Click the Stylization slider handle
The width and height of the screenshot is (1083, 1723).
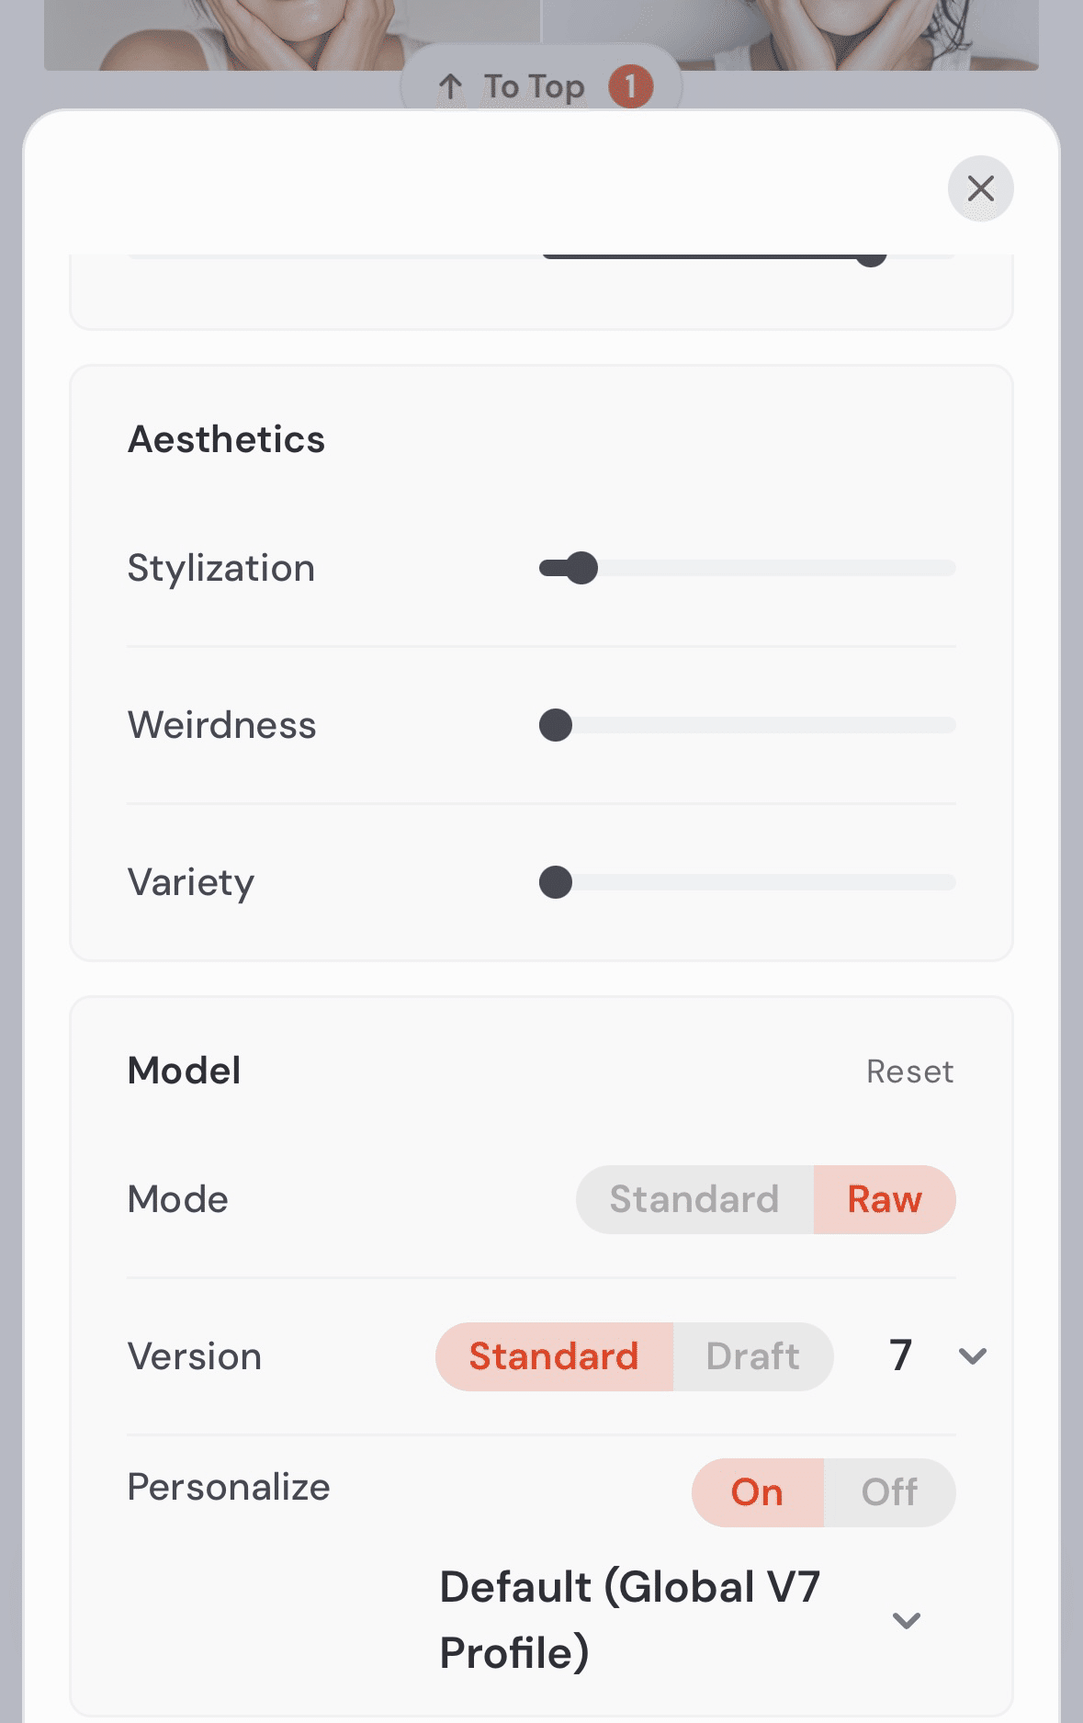(x=581, y=568)
